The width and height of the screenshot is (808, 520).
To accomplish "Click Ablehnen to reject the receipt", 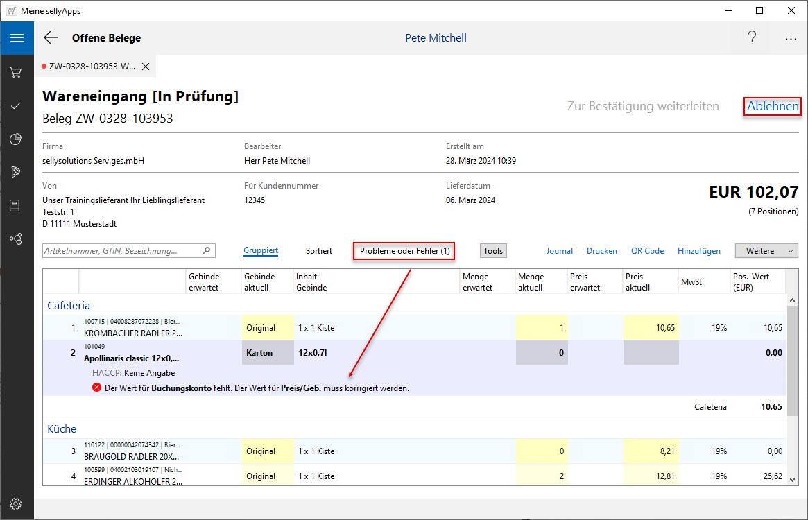I will [x=773, y=107].
